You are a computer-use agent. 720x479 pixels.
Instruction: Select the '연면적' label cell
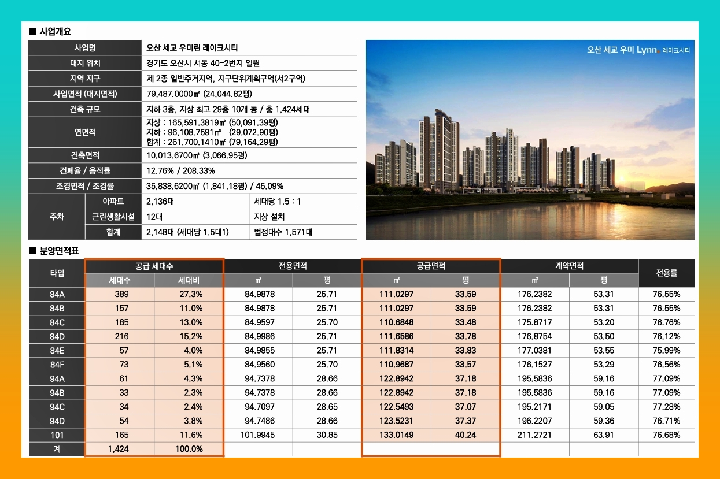(85, 132)
